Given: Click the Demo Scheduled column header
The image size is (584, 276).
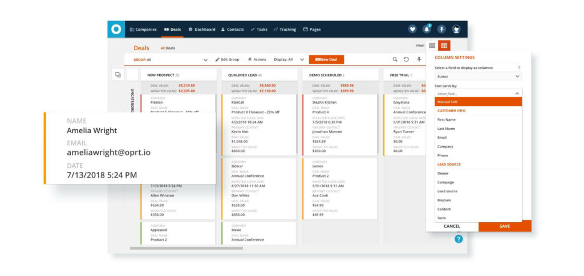Looking at the screenshot, I should (340, 75).
